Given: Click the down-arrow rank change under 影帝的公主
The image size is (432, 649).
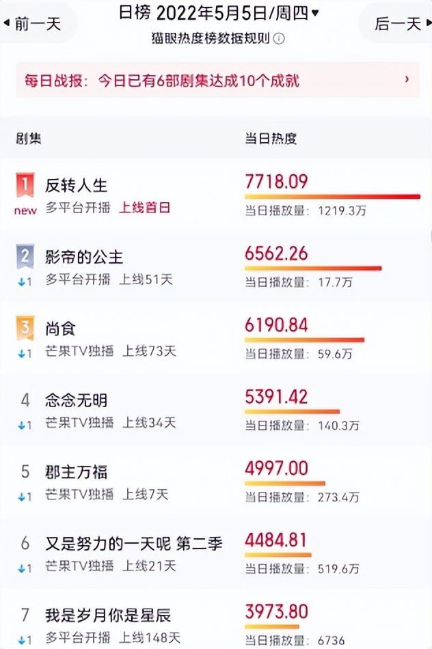Looking at the screenshot, I should [x=25, y=282].
